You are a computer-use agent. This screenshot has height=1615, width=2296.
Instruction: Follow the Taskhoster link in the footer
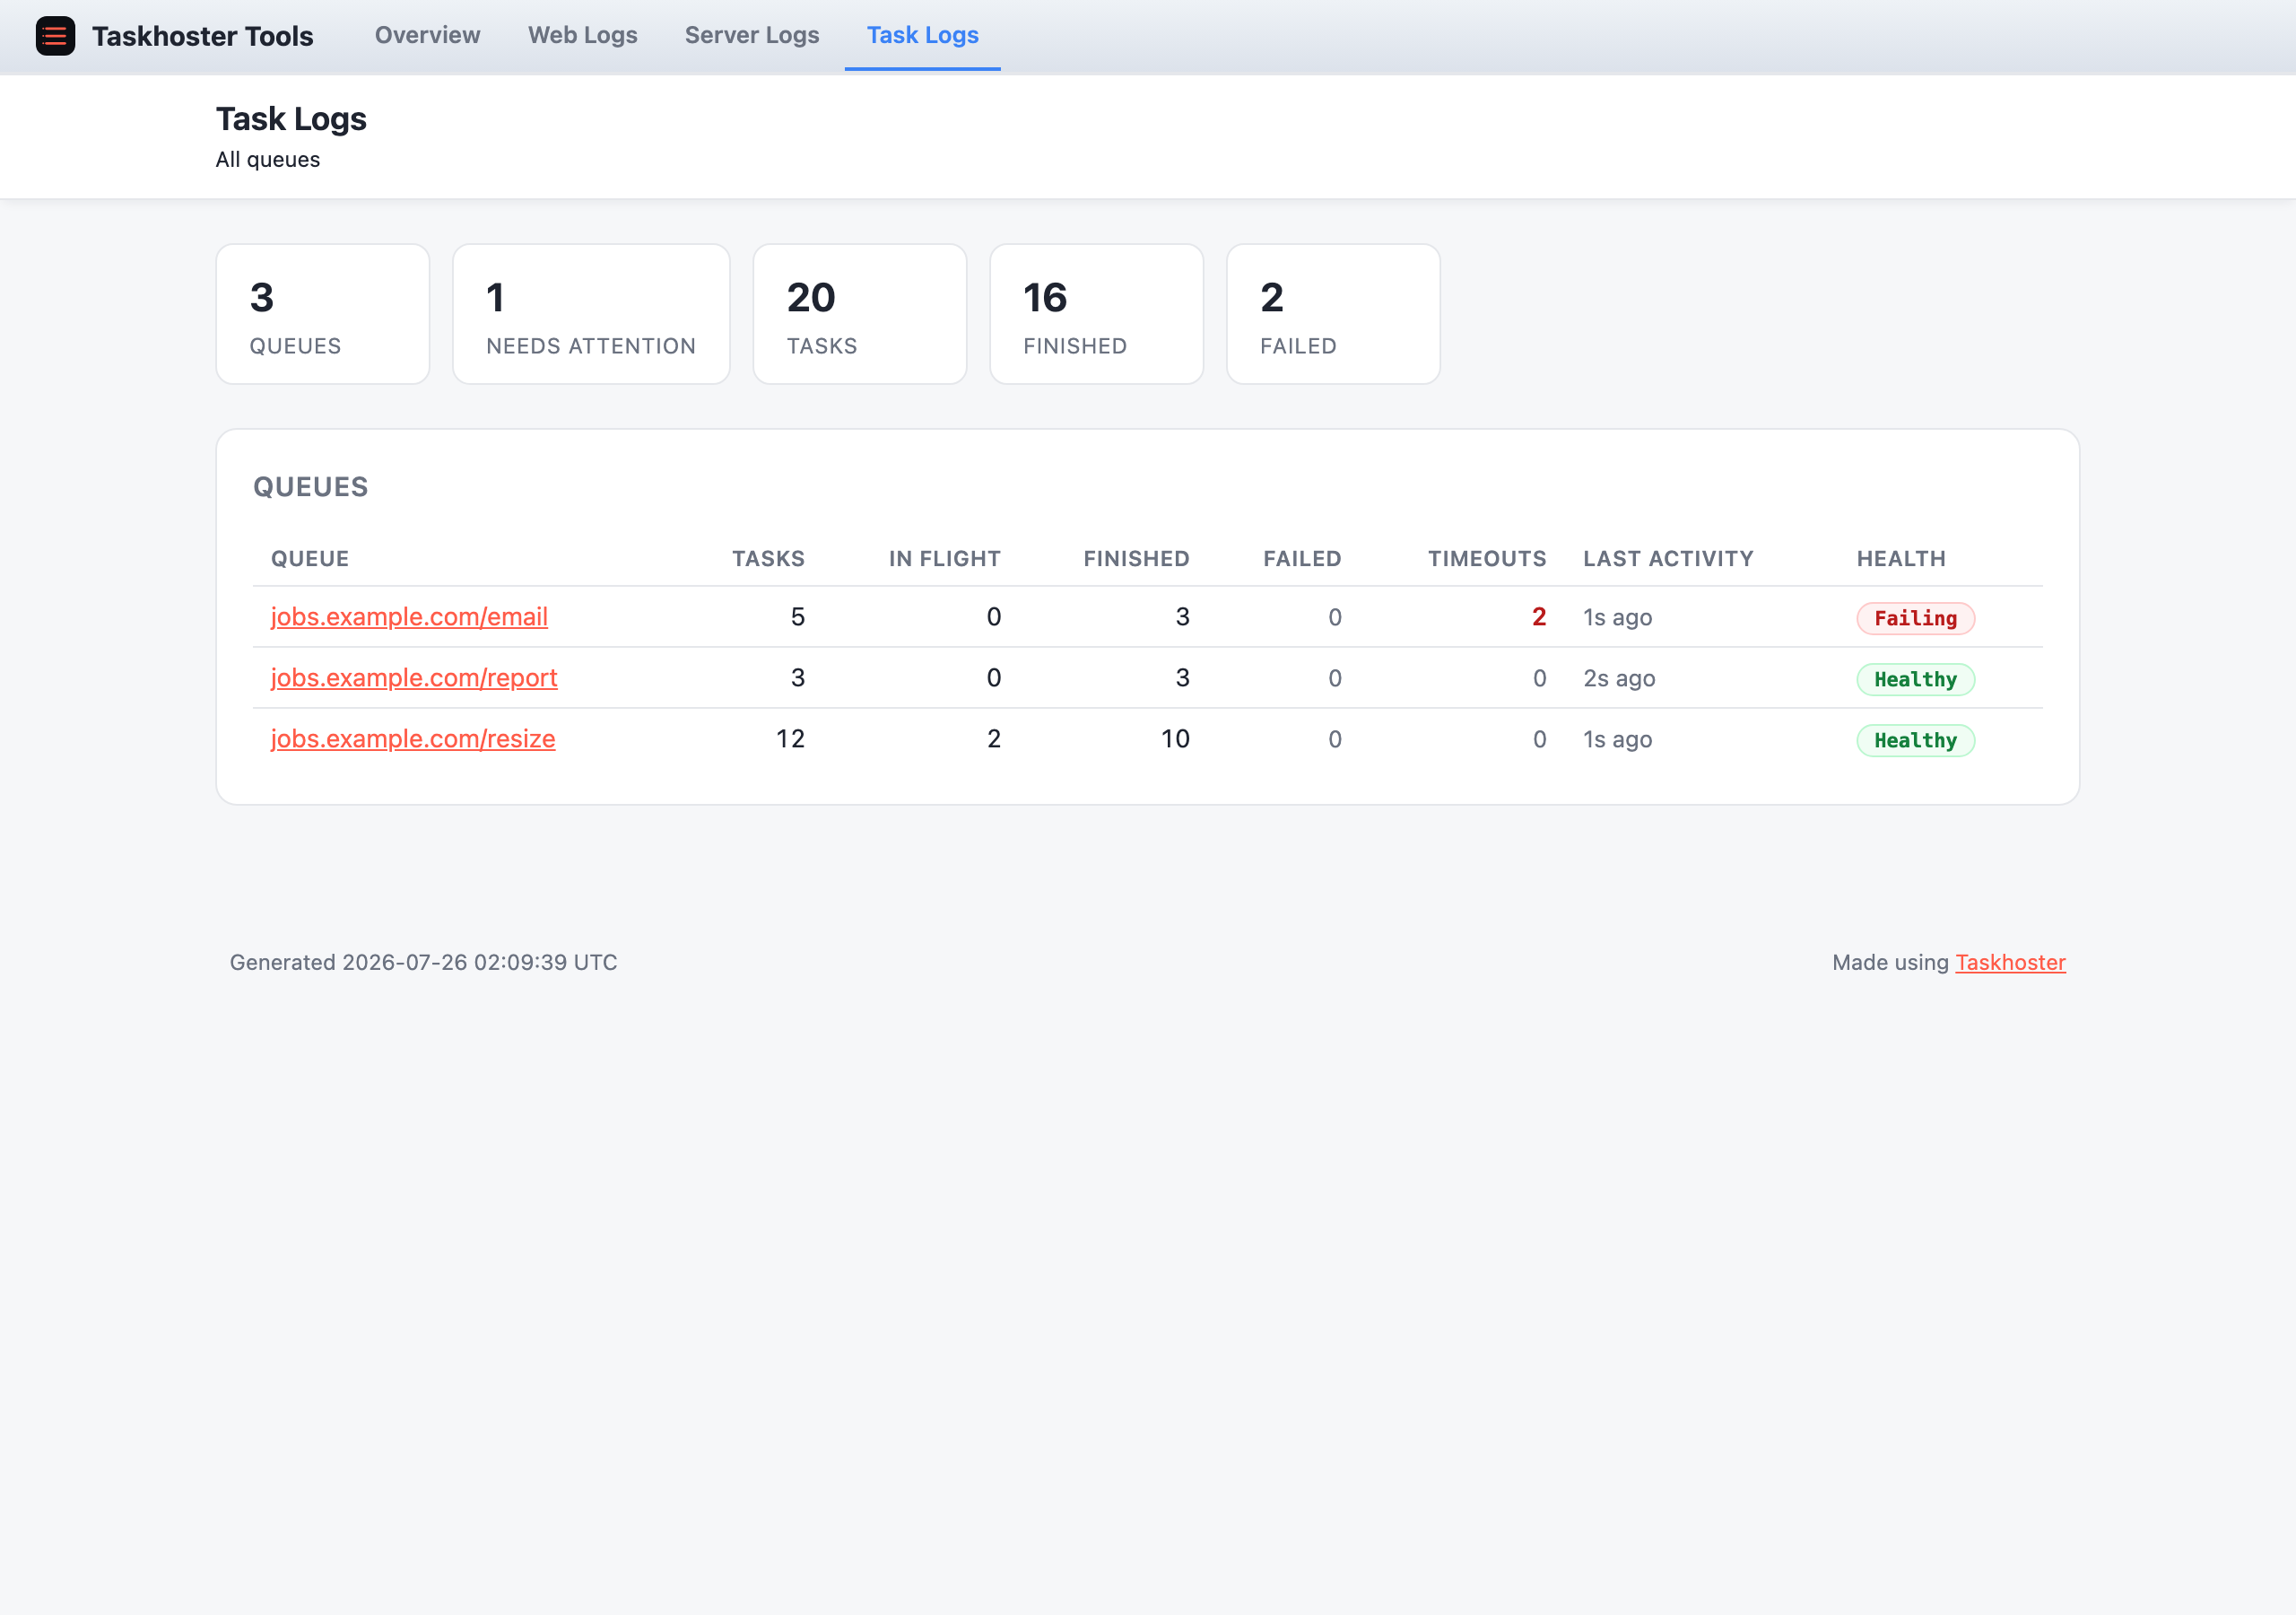[x=2010, y=962]
